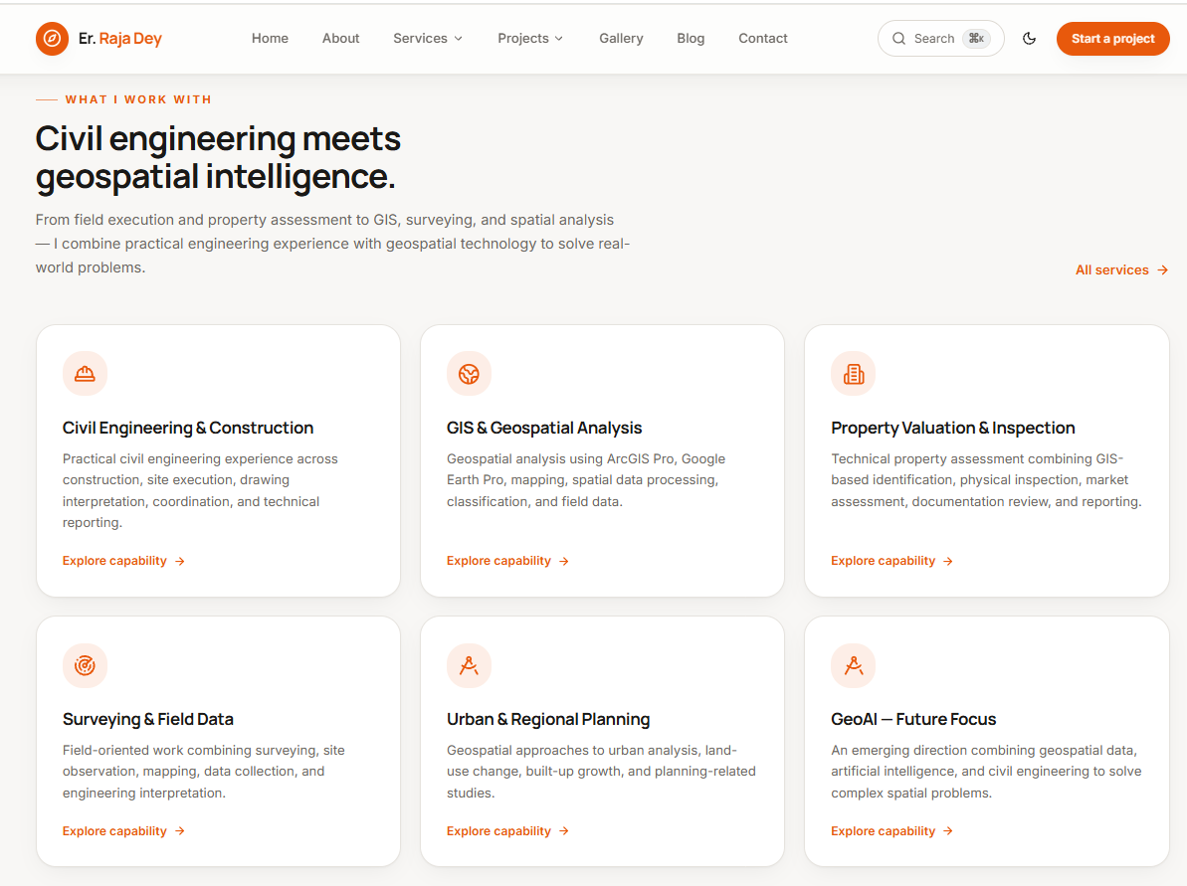Expand the Projects dropdown menu
1187x886 pixels.
point(530,39)
